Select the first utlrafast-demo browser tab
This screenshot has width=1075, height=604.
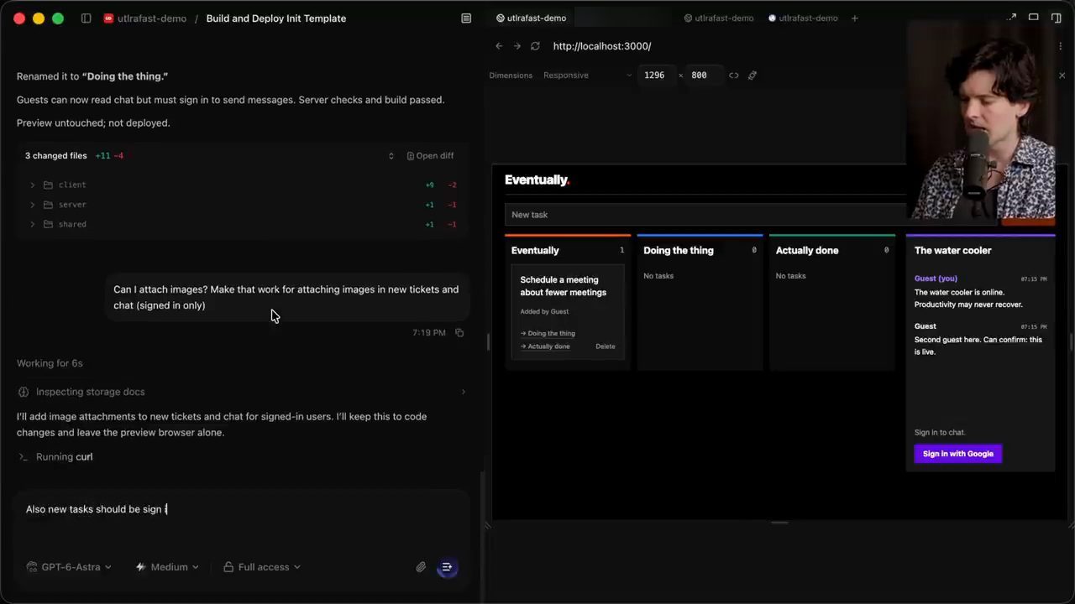(531, 18)
